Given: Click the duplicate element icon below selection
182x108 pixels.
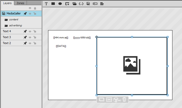Looking at the screenshot, I should 101,99.
